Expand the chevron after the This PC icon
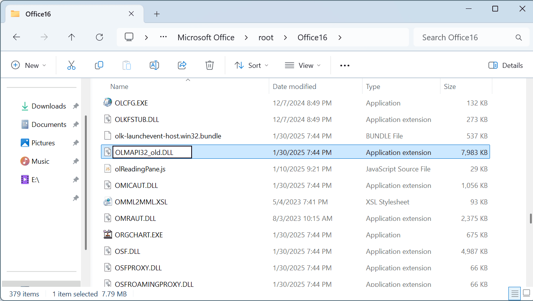 pyautogui.click(x=146, y=38)
